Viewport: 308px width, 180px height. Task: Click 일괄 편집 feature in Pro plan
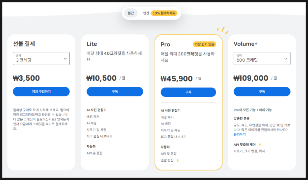167,160
